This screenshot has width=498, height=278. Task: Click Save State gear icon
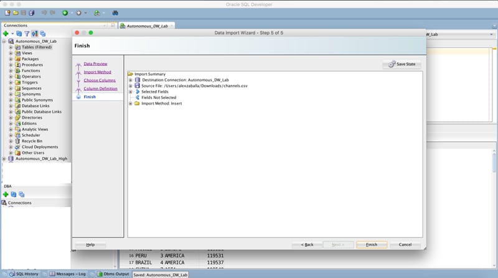(x=392, y=64)
